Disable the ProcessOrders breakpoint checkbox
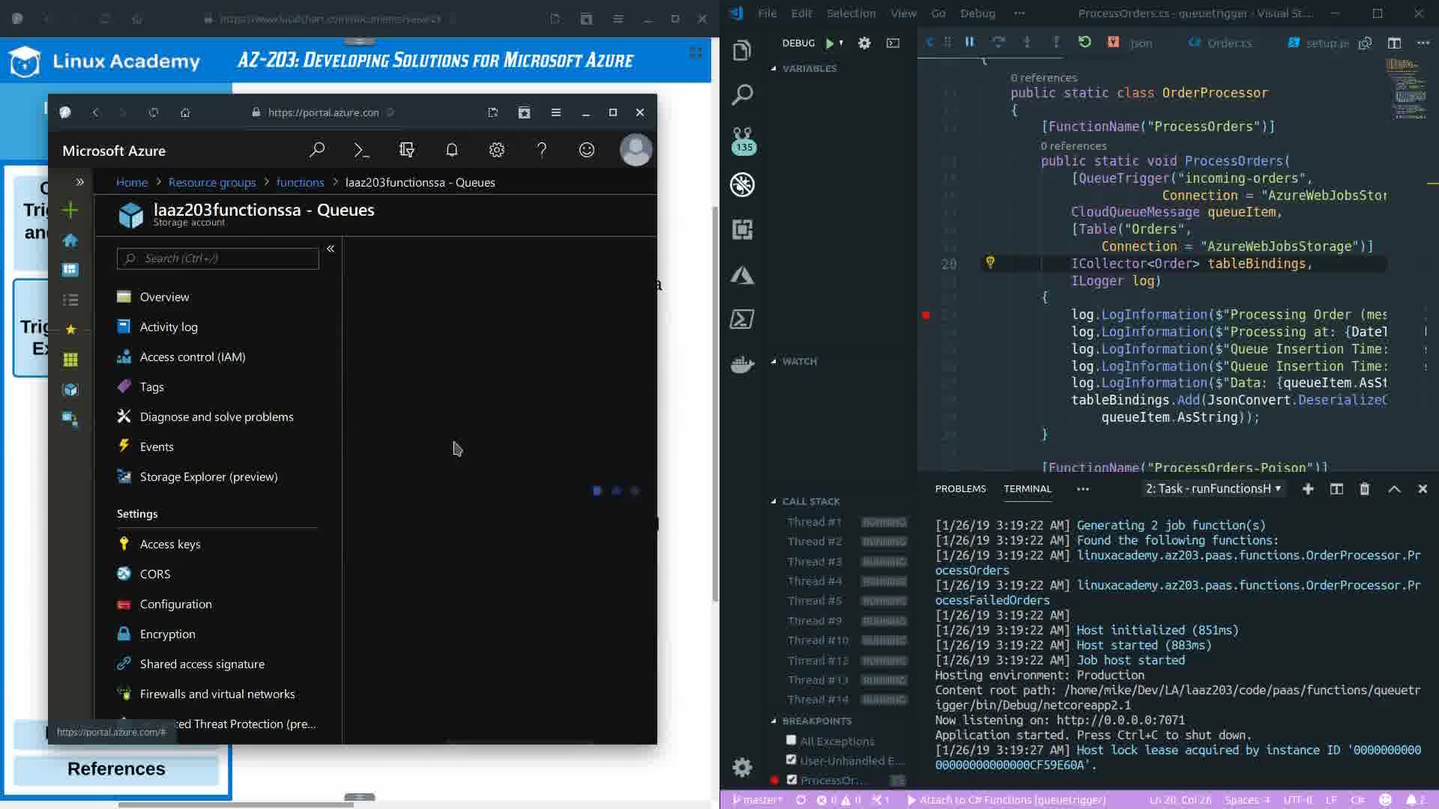The height and width of the screenshot is (809, 1439). pyautogui.click(x=791, y=780)
